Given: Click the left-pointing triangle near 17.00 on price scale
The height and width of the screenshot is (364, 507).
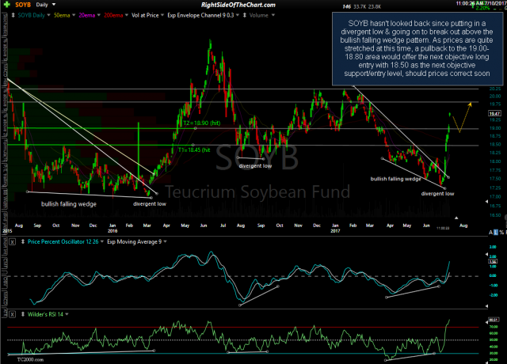Looking at the screenshot, I should pos(487,201).
